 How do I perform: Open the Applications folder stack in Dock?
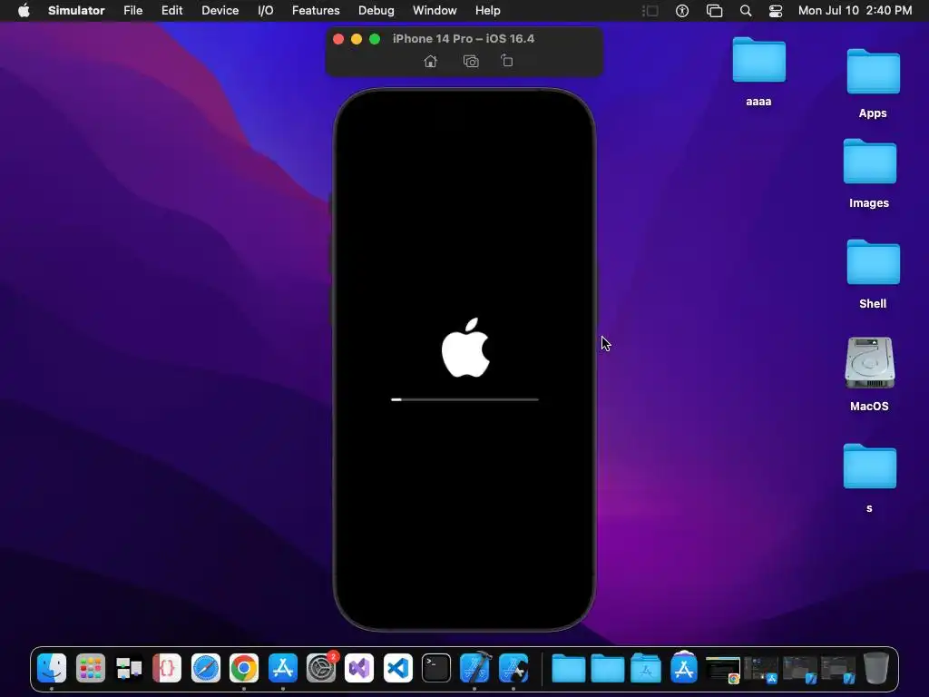click(x=646, y=669)
